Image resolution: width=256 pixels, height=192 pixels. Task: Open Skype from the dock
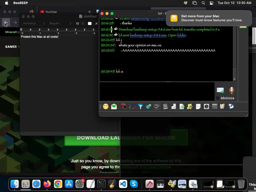[134, 184]
